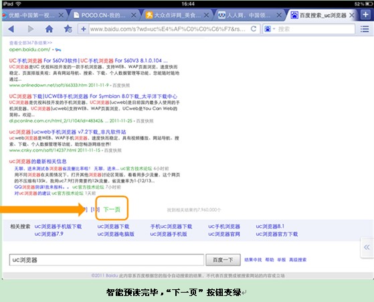
Task: Go to the home page icon
Action: [49, 29]
